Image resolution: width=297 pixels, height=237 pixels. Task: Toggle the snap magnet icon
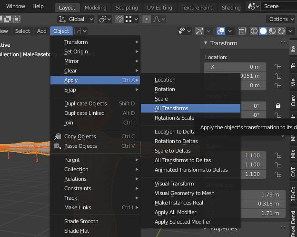click(119, 19)
